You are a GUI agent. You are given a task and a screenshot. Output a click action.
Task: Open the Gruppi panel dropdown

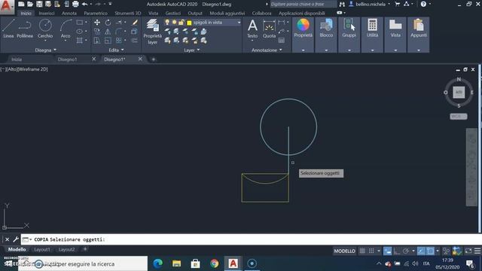coord(349,50)
